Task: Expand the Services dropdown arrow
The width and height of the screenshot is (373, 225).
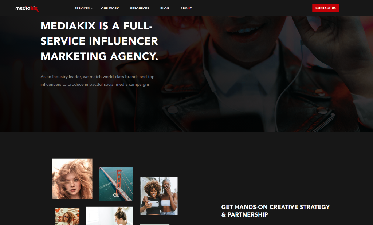Action: pos(92,8)
